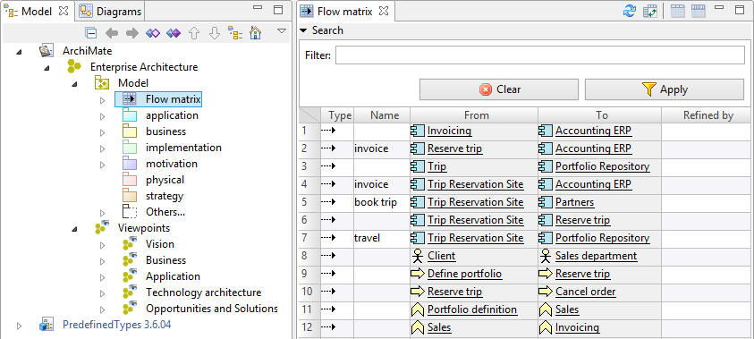Viewport: 754px width, 339px height.
Task: Refresh the Flow matrix with blue arrows icon
Action: pos(630,11)
